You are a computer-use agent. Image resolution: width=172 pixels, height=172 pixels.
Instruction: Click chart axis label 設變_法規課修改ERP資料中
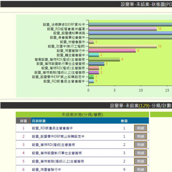(64, 24)
